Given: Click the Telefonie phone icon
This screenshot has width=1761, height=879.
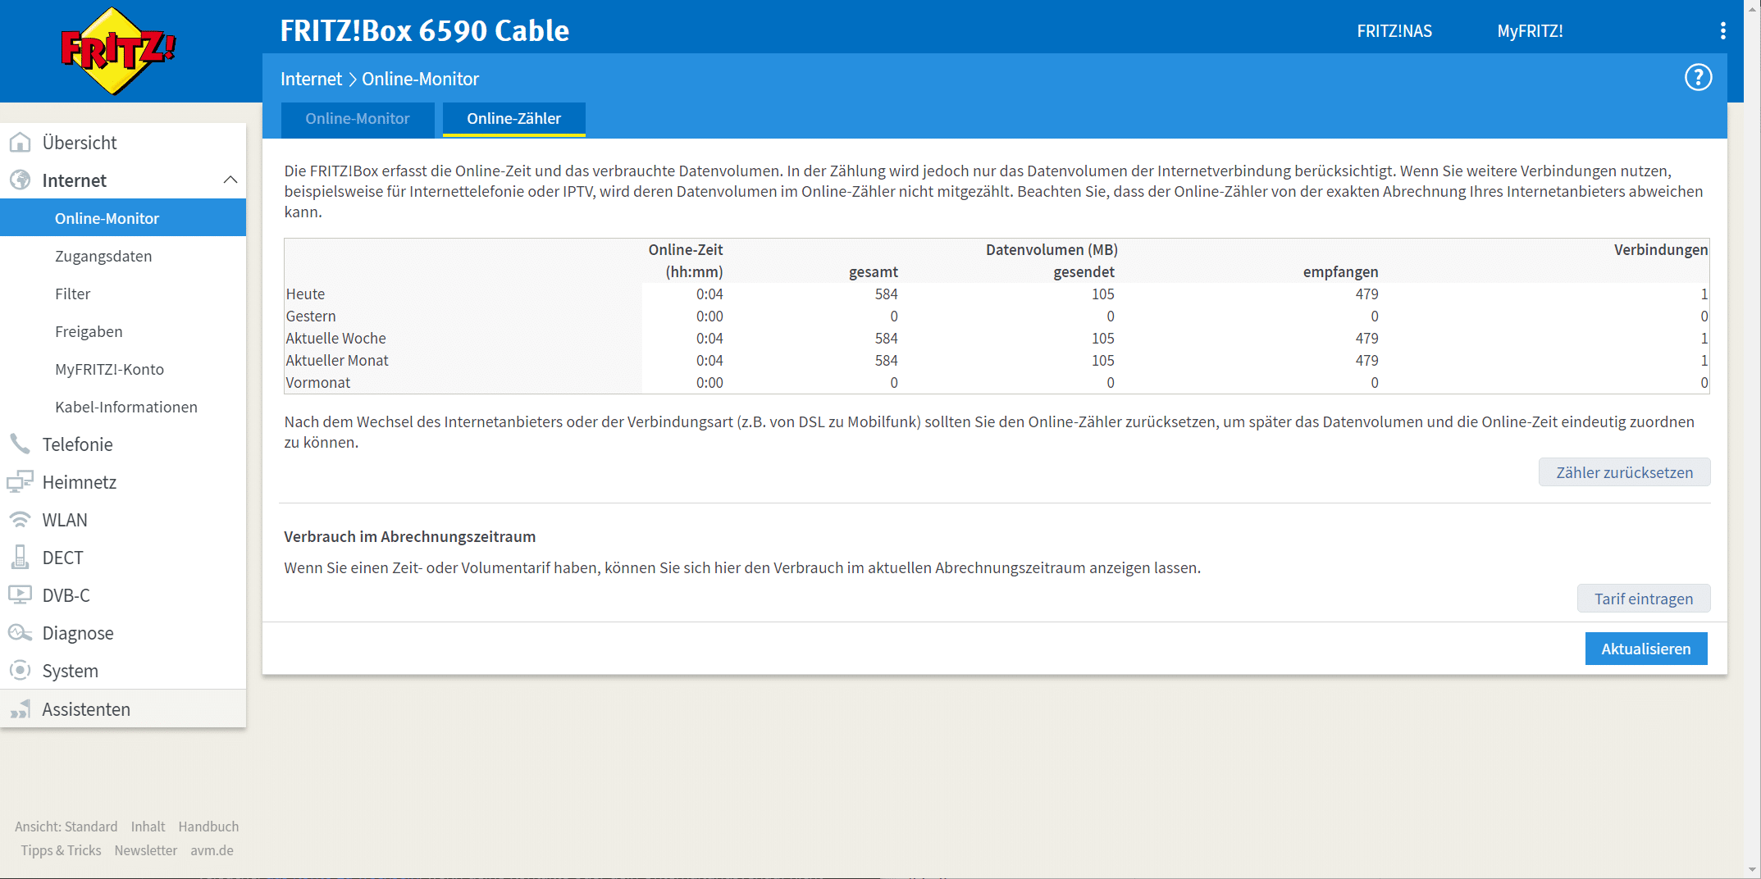Looking at the screenshot, I should pyautogui.click(x=20, y=444).
